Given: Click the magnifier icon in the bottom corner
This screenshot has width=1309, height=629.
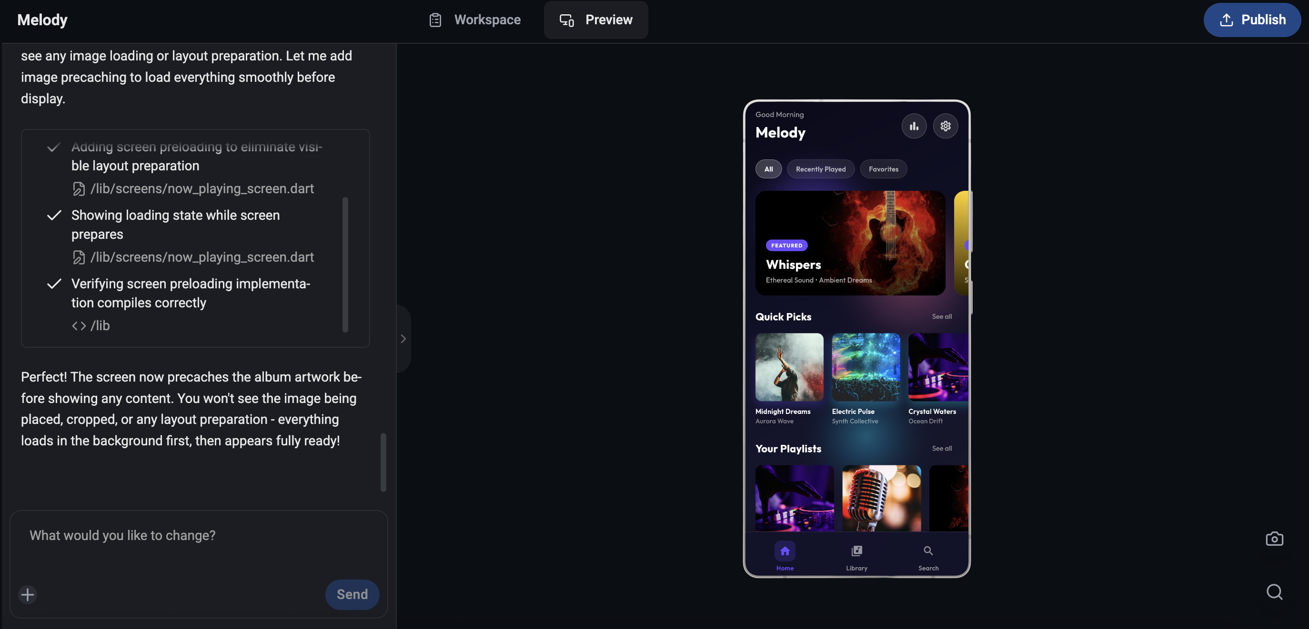Looking at the screenshot, I should coord(1275,592).
